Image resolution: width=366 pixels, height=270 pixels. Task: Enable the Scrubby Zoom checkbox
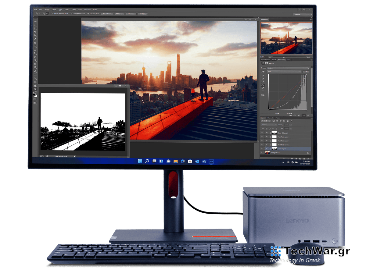pyautogui.click(x=88, y=13)
